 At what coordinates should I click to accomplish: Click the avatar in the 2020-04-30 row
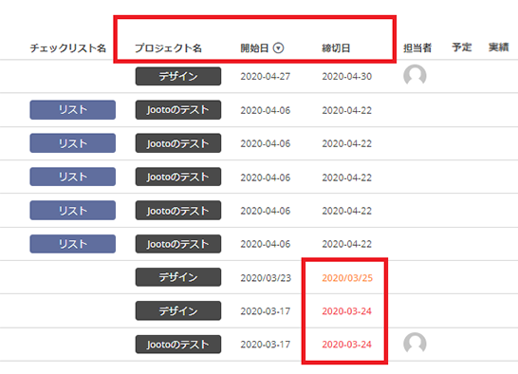(415, 76)
